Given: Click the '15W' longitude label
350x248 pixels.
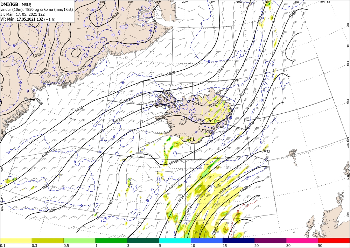Looking at the screenshot, I should [x=212, y=2].
